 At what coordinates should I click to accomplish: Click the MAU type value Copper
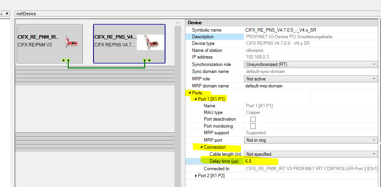point(253,112)
